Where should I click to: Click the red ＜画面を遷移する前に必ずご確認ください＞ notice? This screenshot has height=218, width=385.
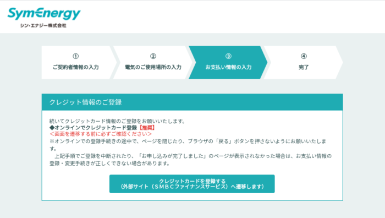[101, 134]
